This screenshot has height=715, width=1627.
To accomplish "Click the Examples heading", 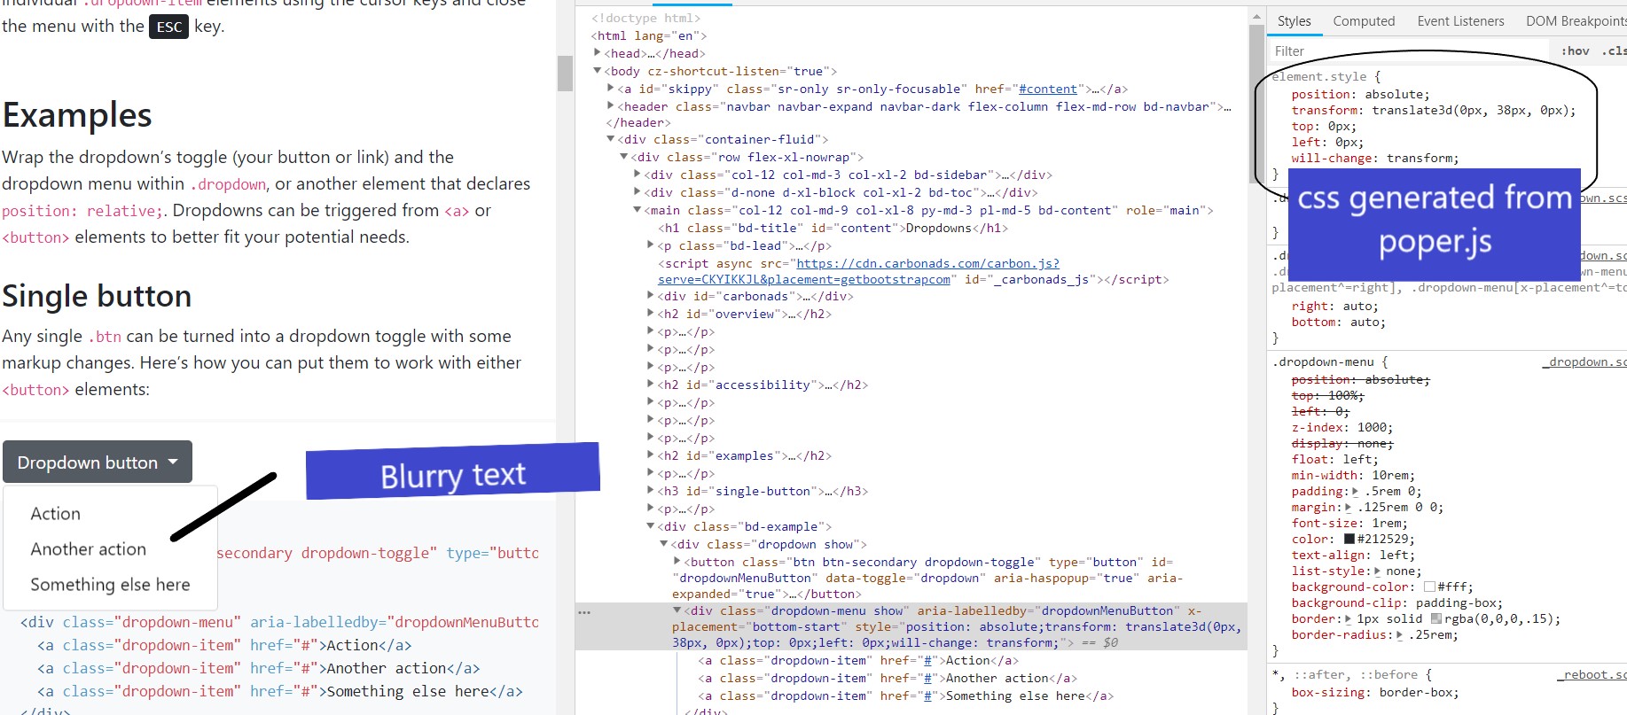I will click(77, 114).
